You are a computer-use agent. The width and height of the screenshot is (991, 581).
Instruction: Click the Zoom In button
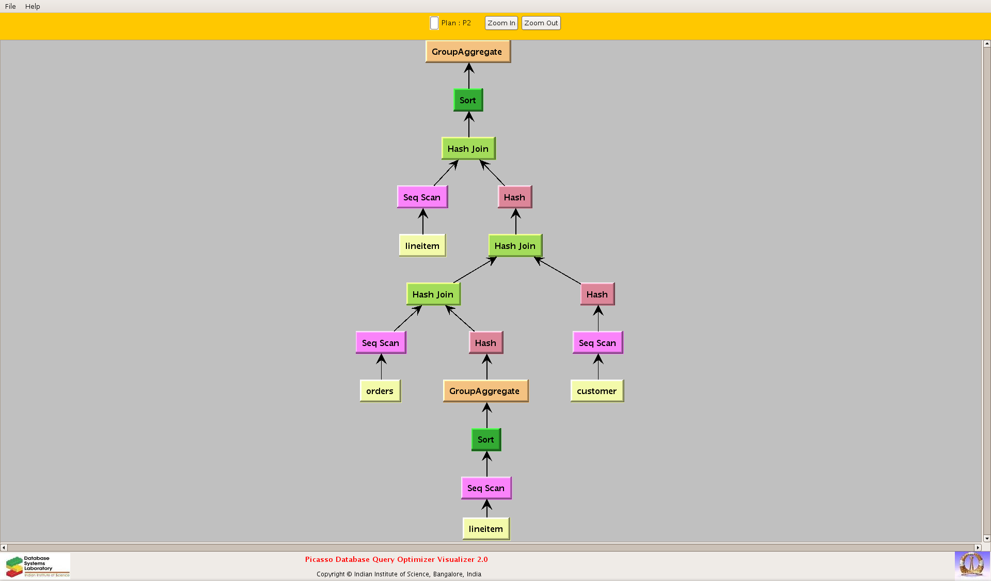(501, 23)
